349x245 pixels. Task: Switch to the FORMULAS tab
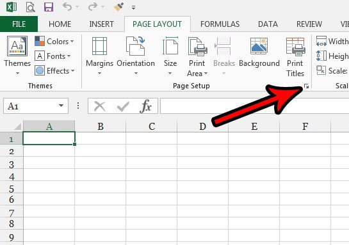click(220, 24)
